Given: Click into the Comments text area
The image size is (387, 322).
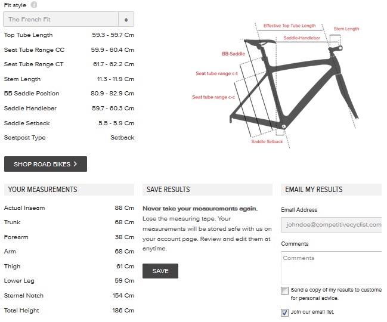Looking at the screenshot, I should point(332,267).
